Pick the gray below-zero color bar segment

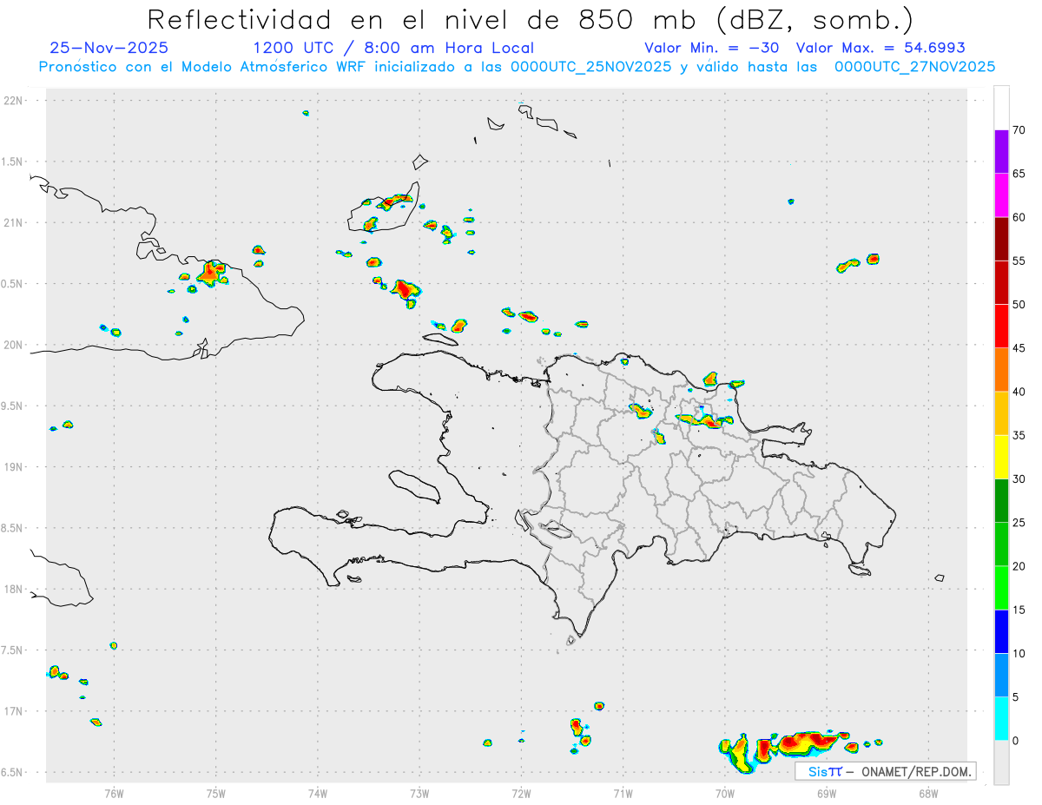tap(1001, 762)
